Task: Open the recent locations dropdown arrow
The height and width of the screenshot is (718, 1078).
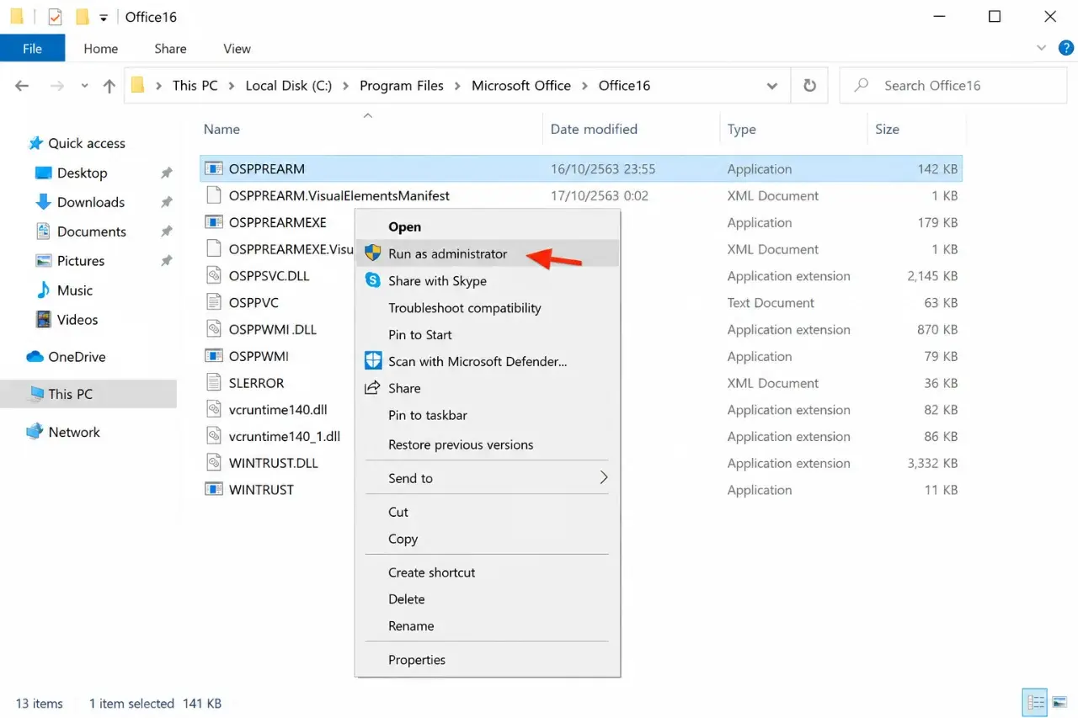Action: (84, 86)
